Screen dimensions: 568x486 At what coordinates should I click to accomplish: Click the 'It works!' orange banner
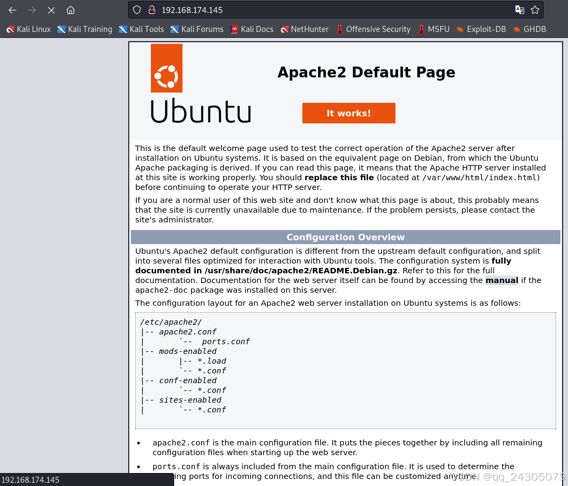click(349, 113)
